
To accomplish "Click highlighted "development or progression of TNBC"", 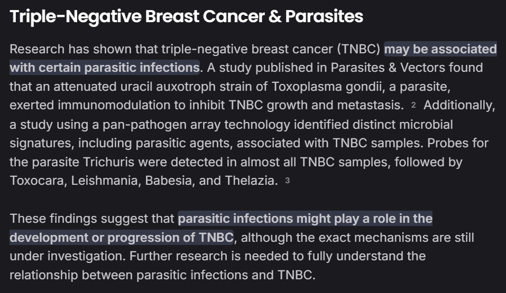I will [x=122, y=238].
